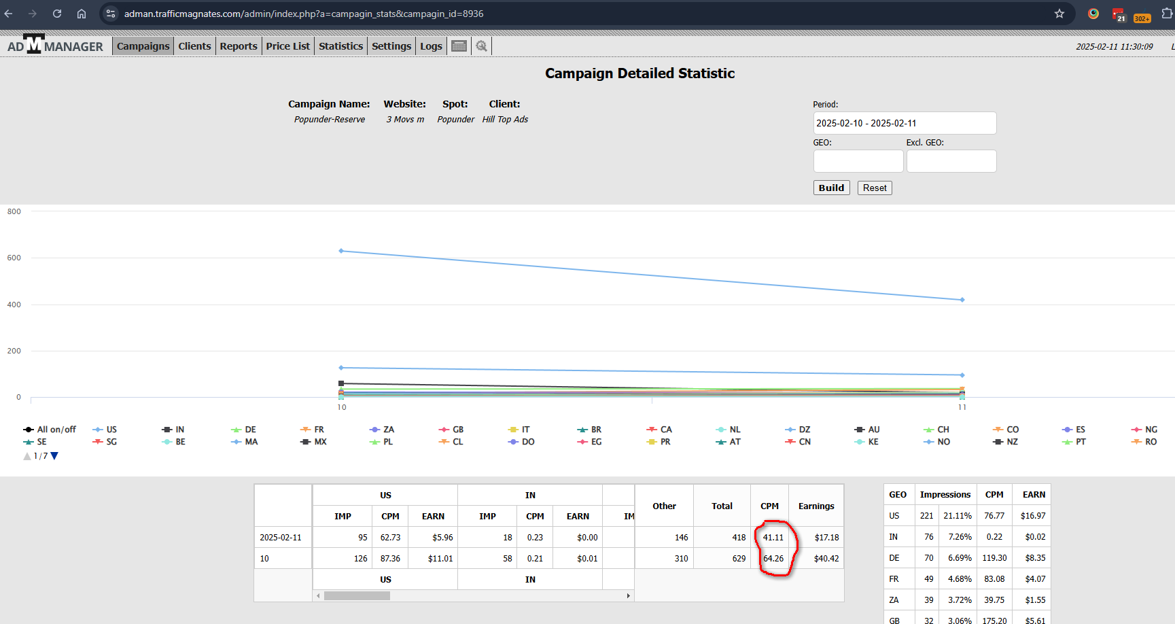Open the colorful eye extension icon
The width and height of the screenshot is (1175, 624).
pyautogui.click(x=1093, y=14)
